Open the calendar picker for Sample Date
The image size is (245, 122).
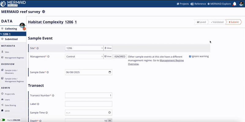pyautogui.click(x=110, y=72)
